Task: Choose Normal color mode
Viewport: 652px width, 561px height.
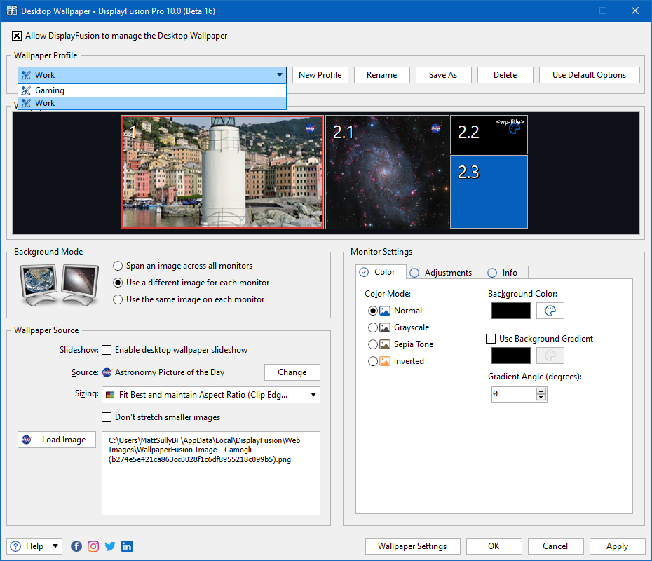Action: [x=373, y=311]
